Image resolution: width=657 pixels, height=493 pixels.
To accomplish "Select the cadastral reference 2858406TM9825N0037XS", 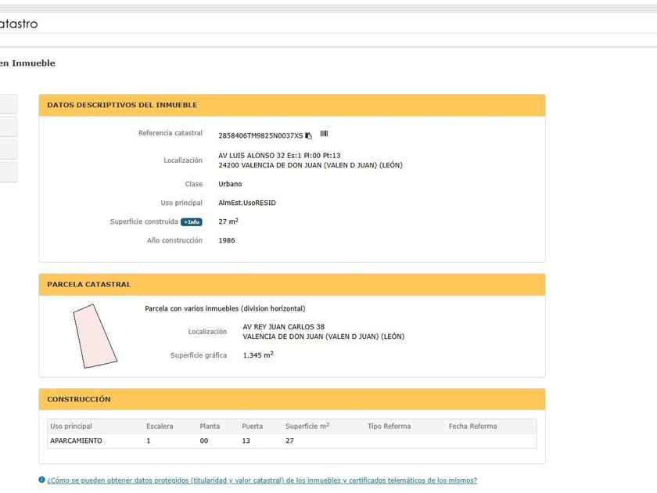I will pos(260,135).
